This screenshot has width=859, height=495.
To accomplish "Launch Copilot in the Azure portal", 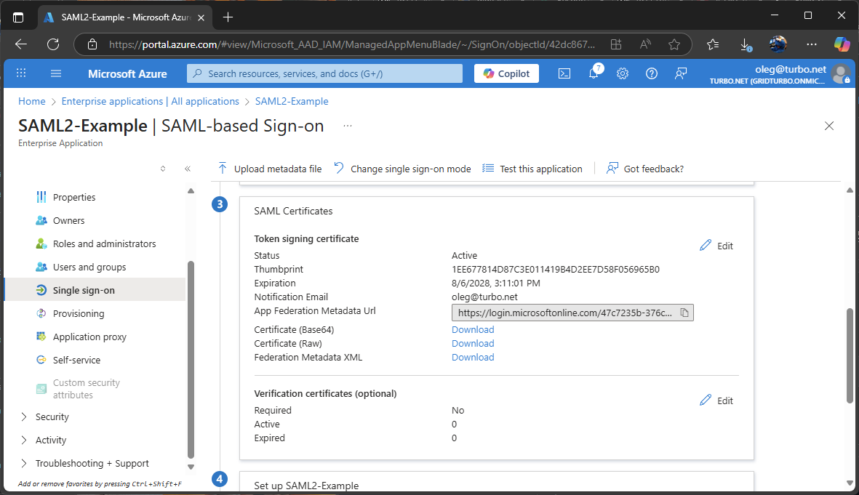I will [x=506, y=73].
